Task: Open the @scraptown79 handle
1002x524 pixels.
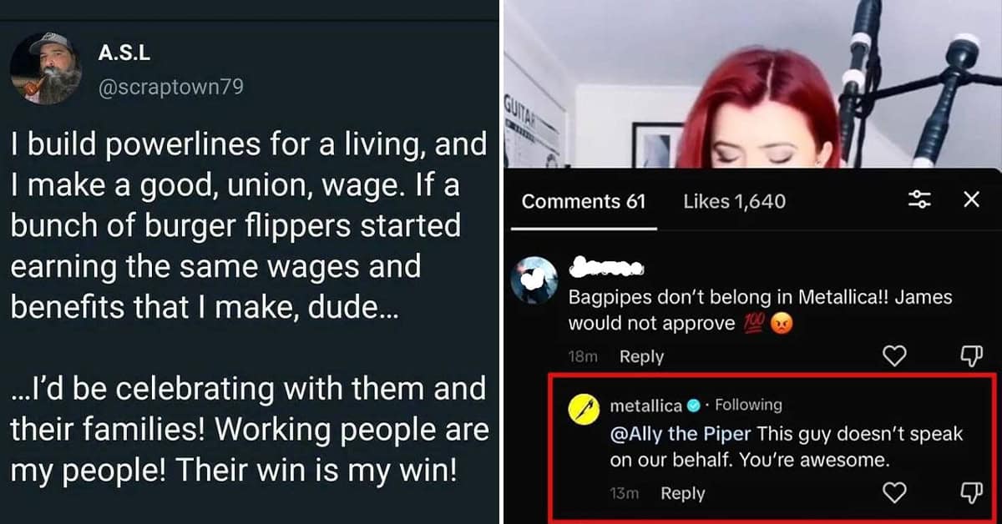Action: [x=171, y=86]
